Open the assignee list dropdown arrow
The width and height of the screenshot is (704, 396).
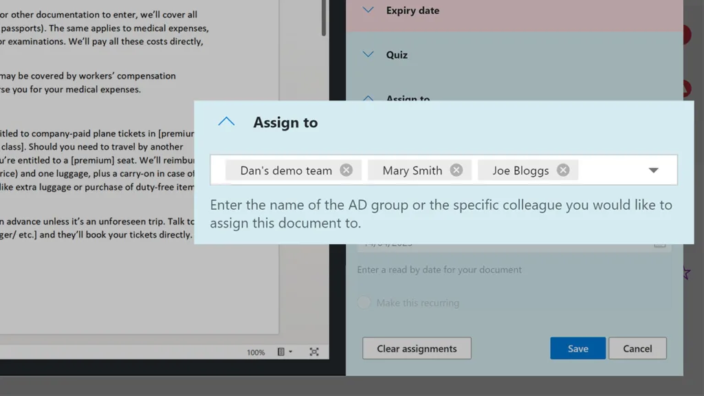[x=654, y=170]
